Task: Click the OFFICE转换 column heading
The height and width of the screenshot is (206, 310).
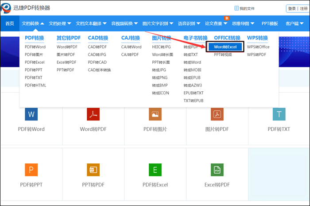Action: [227, 38]
